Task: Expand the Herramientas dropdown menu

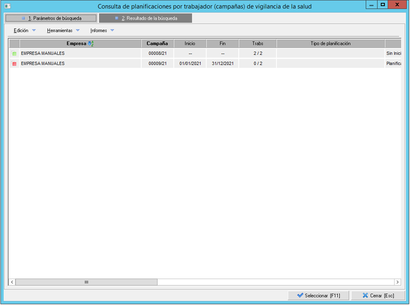Action: coord(63,31)
